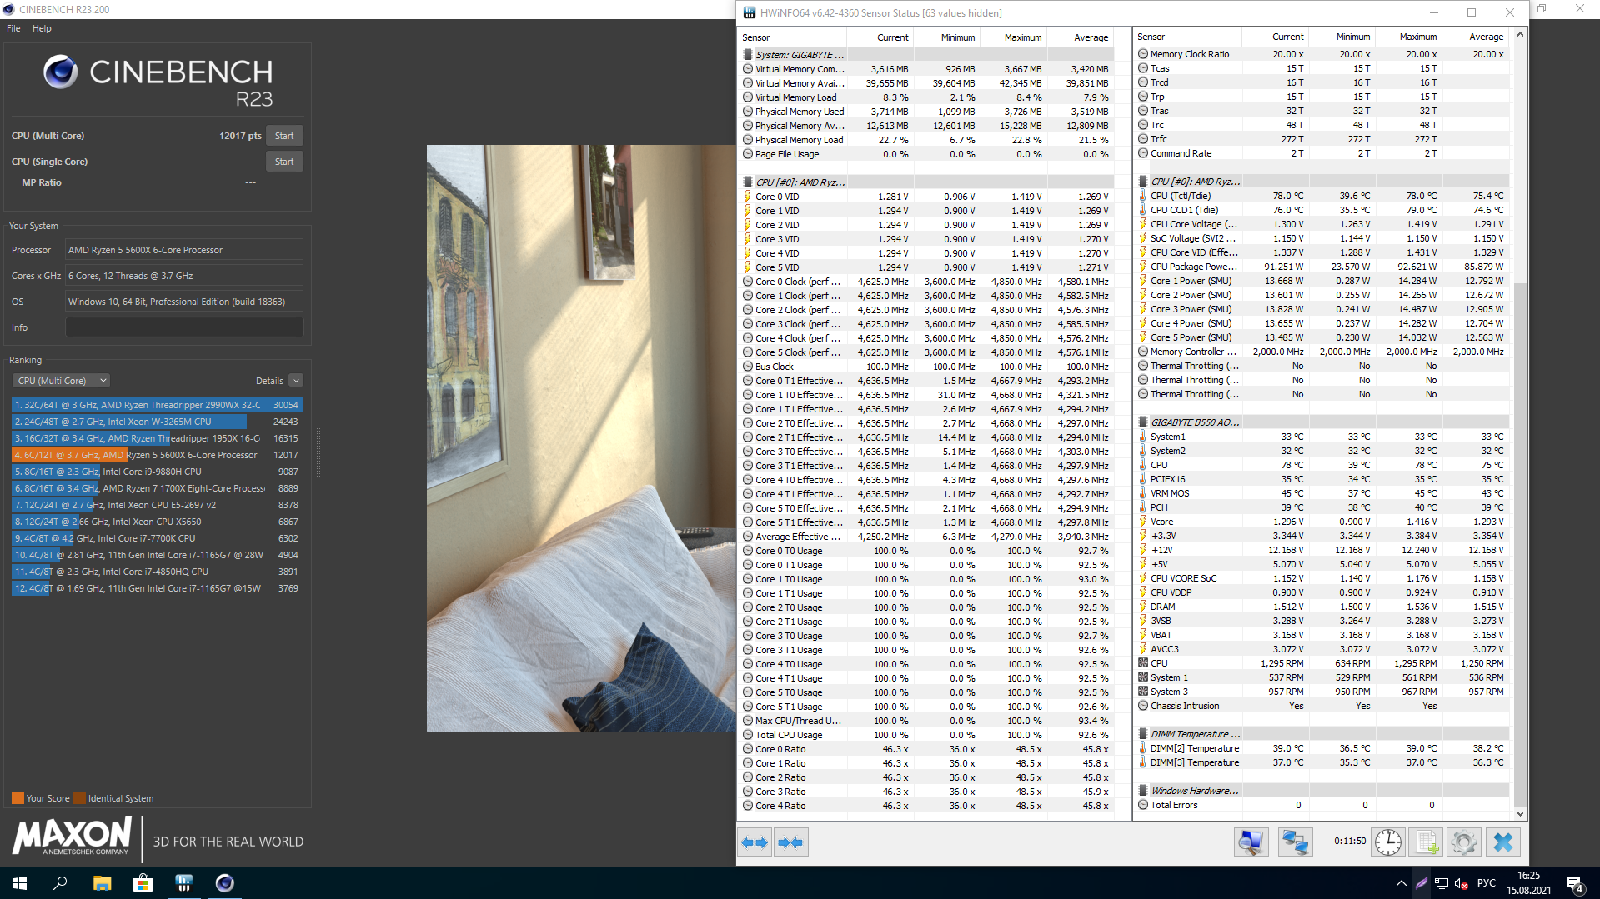The height and width of the screenshot is (899, 1600).
Task: Open HWiNFO sensor settings gear
Action: (1464, 842)
